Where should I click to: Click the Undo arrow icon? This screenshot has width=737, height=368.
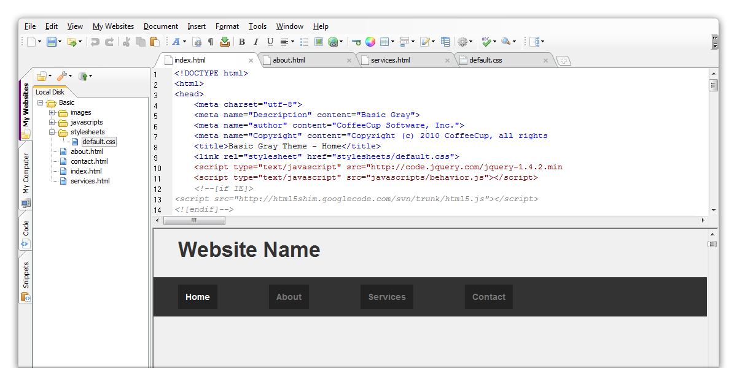(95, 42)
